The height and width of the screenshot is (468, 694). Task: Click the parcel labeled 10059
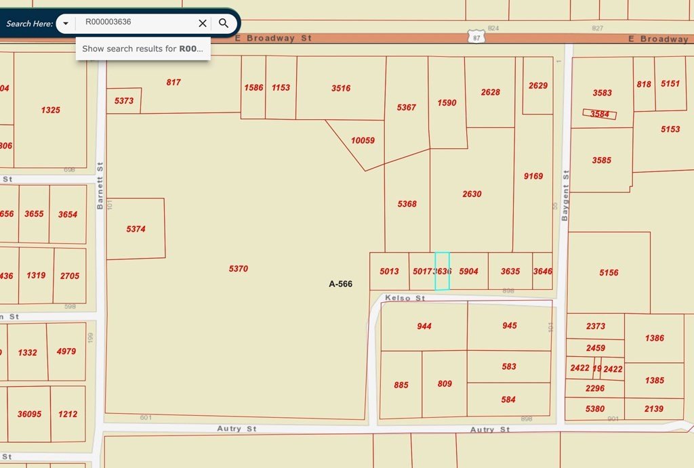[363, 141]
